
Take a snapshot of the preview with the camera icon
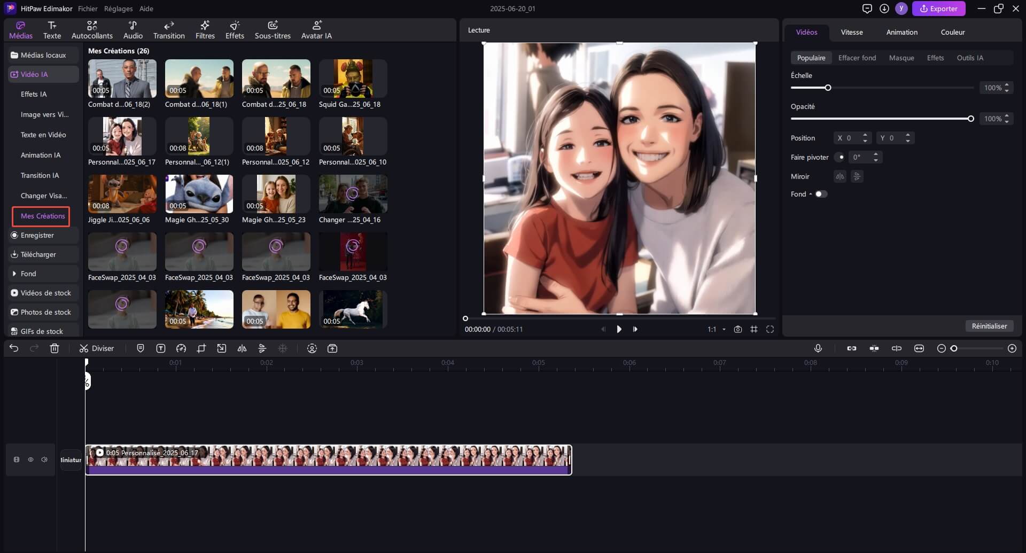pos(738,329)
